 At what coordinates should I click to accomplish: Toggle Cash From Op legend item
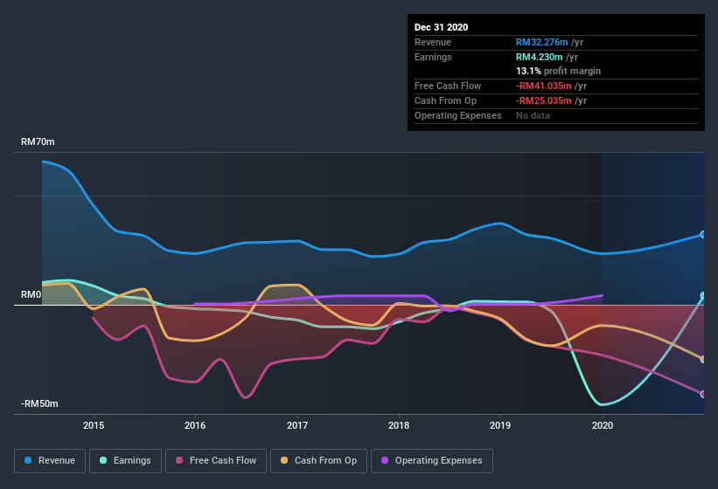click(318, 460)
